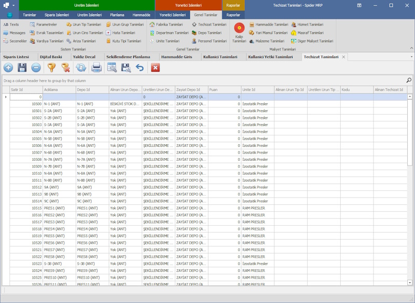Delete record with the minus icon
415x303 pixels.
point(36,68)
